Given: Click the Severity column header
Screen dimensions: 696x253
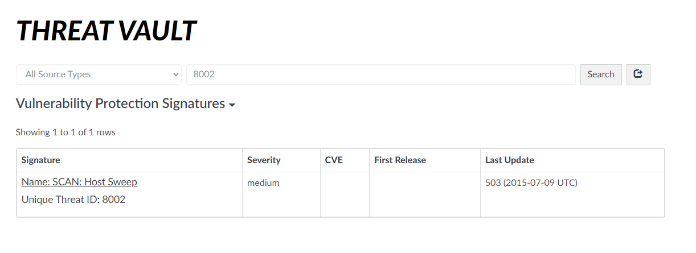Looking at the screenshot, I should click(x=264, y=160).
